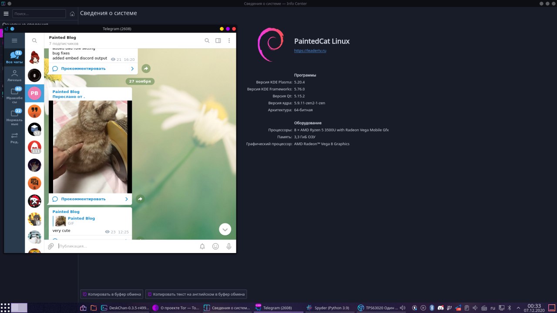Open the 'Нормальные' chat folder

click(x=14, y=117)
